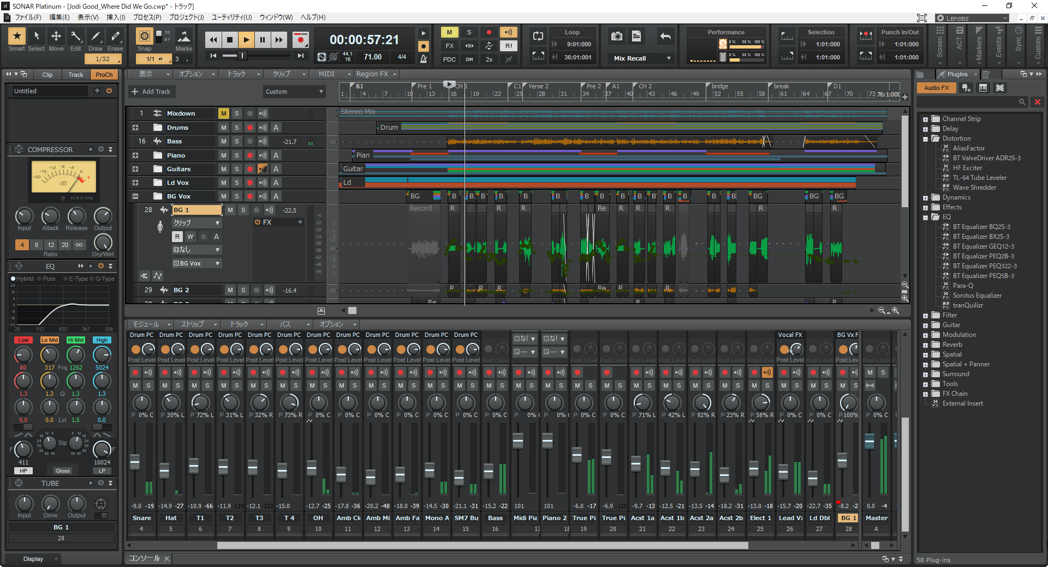Toggle the Snap grid icon
1048x567 pixels.
point(144,37)
